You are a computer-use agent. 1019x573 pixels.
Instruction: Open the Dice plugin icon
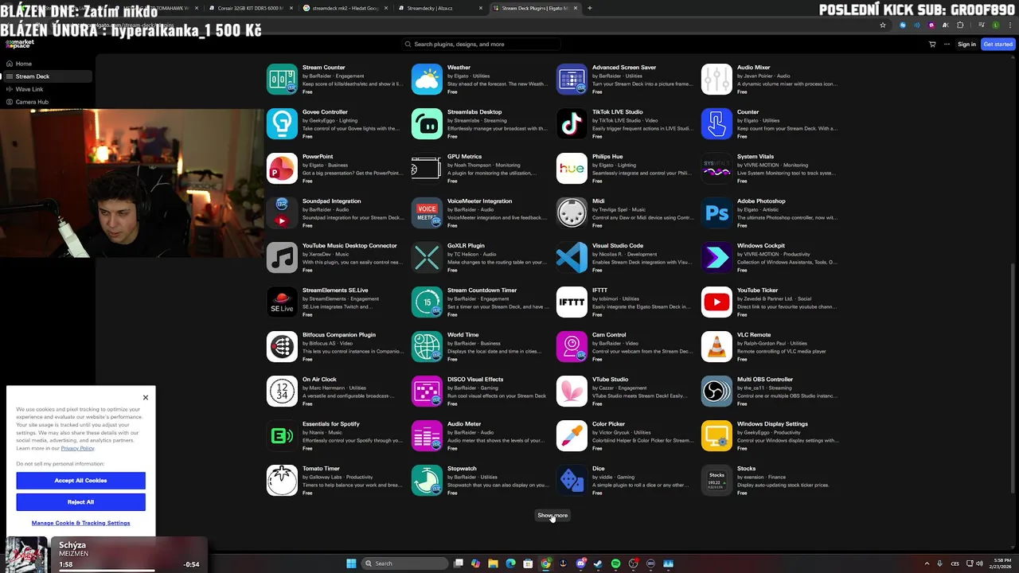(572, 480)
